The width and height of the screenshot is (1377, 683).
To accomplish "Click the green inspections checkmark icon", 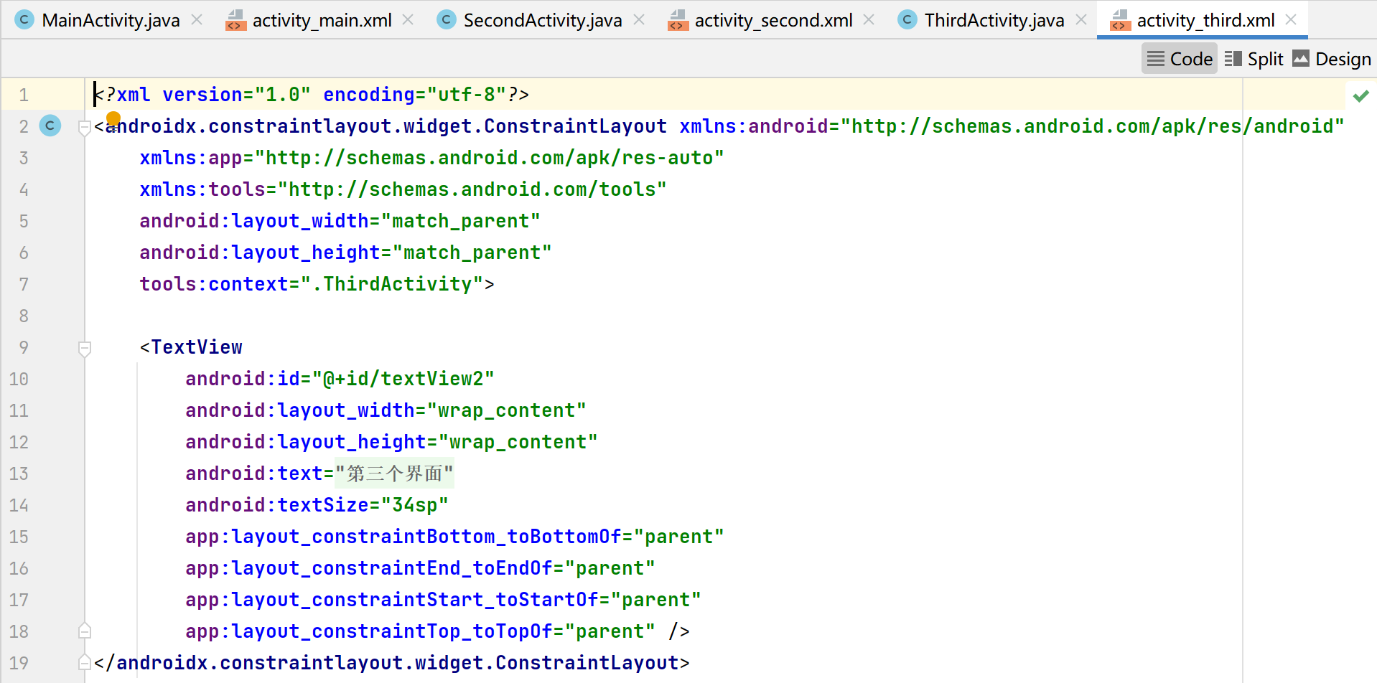I will [1360, 95].
